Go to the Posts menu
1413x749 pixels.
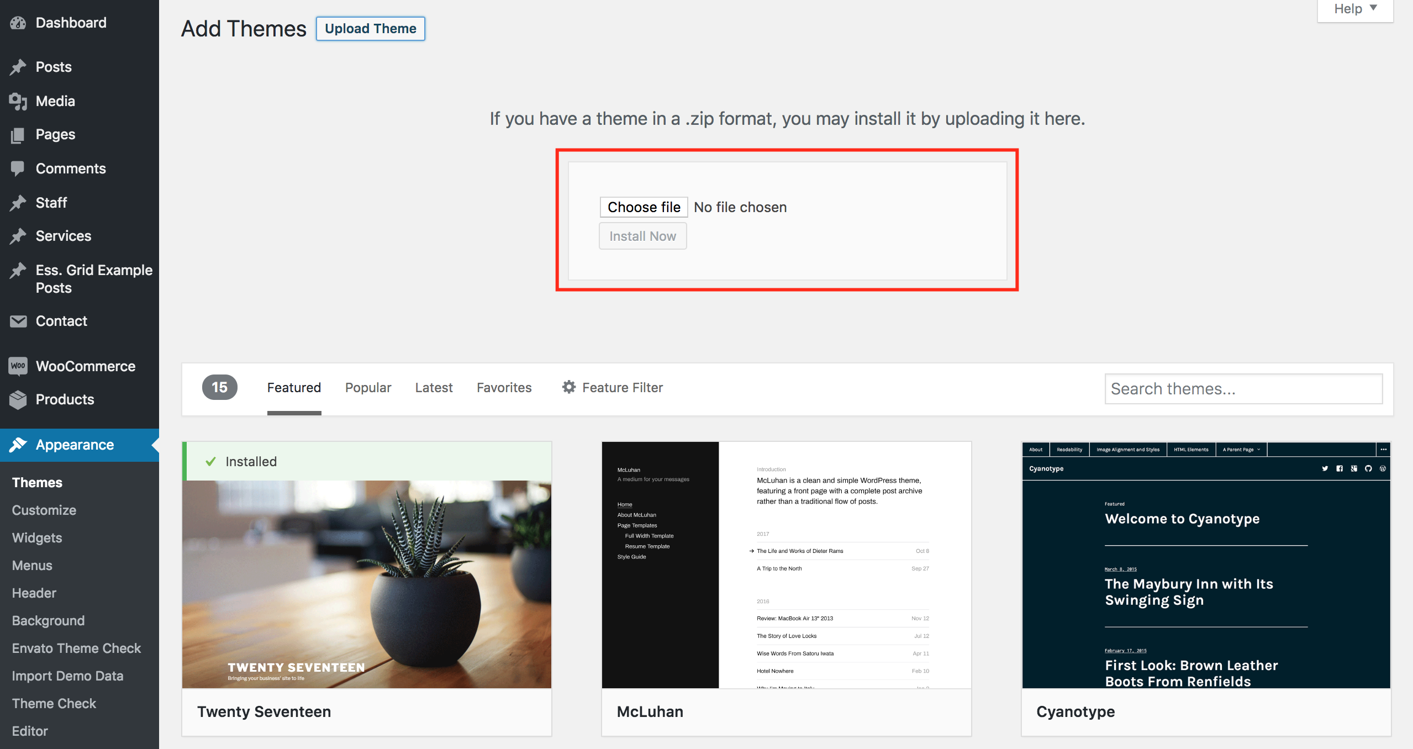point(80,67)
